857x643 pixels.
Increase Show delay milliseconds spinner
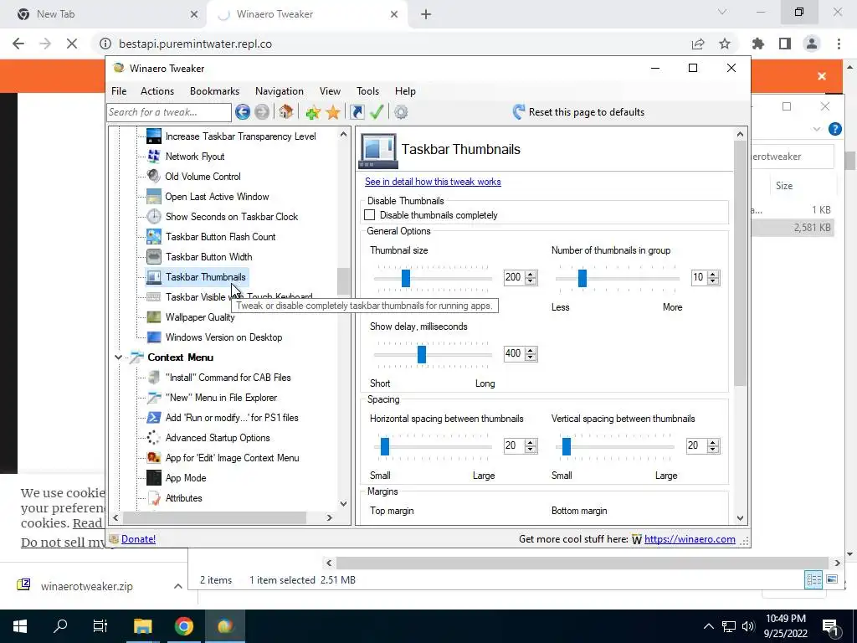coord(531,350)
